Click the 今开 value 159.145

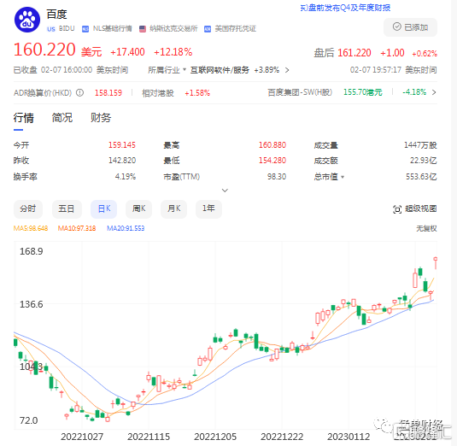pyautogui.click(x=122, y=145)
